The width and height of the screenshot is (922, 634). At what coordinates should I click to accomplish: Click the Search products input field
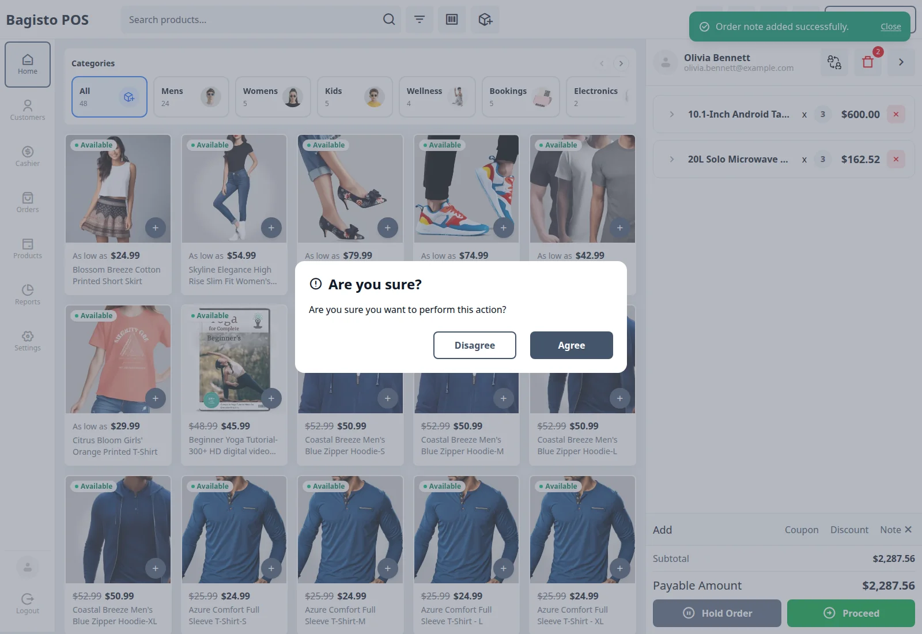(x=252, y=20)
